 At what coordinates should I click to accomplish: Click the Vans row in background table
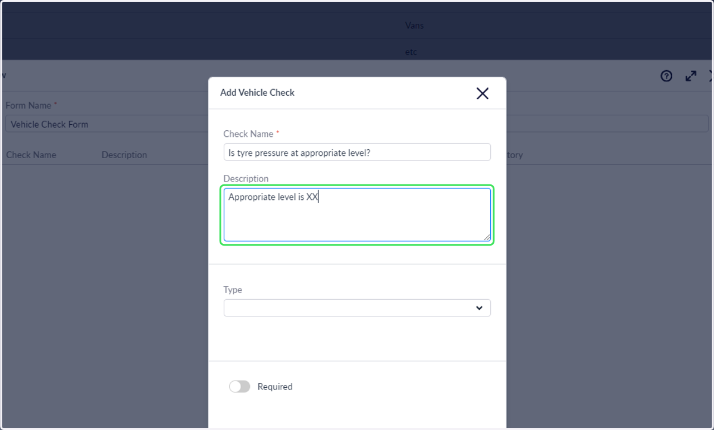pyautogui.click(x=357, y=26)
